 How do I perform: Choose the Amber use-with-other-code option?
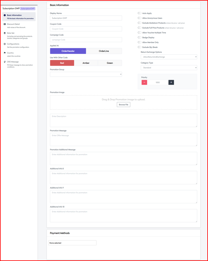click(x=86, y=63)
